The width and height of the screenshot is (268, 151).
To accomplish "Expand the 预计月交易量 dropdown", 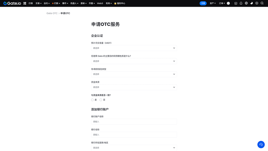I will tap(134, 48).
